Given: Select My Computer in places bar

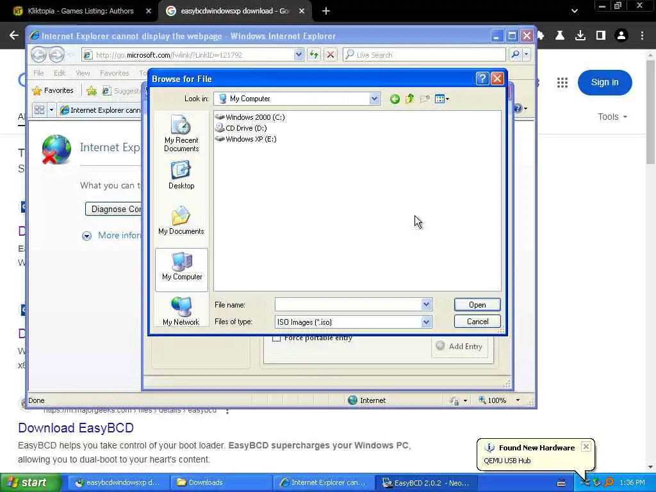Looking at the screenshot, I should point(181,269).
